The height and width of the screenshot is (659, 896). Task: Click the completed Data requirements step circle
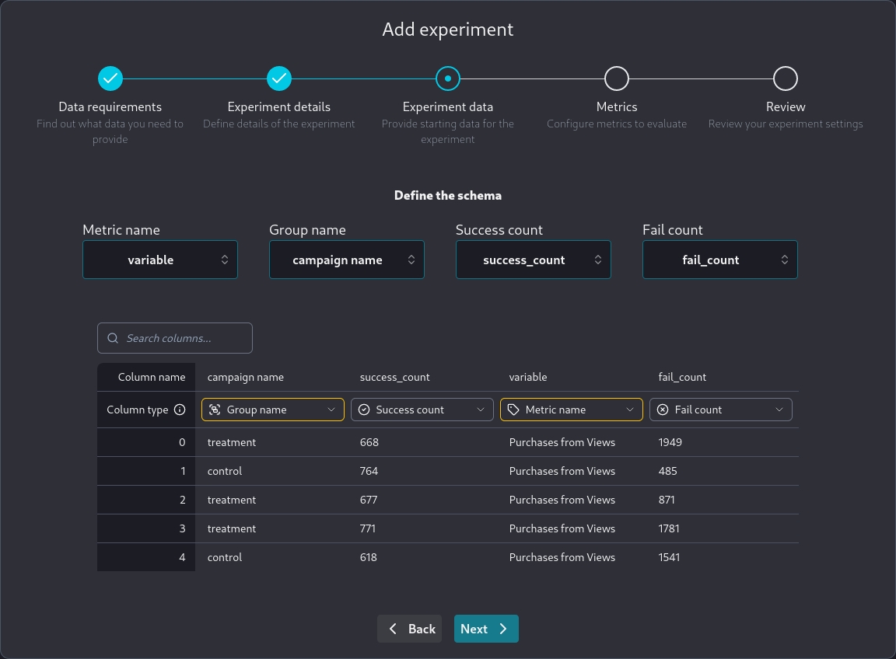(x=110, y=78)
